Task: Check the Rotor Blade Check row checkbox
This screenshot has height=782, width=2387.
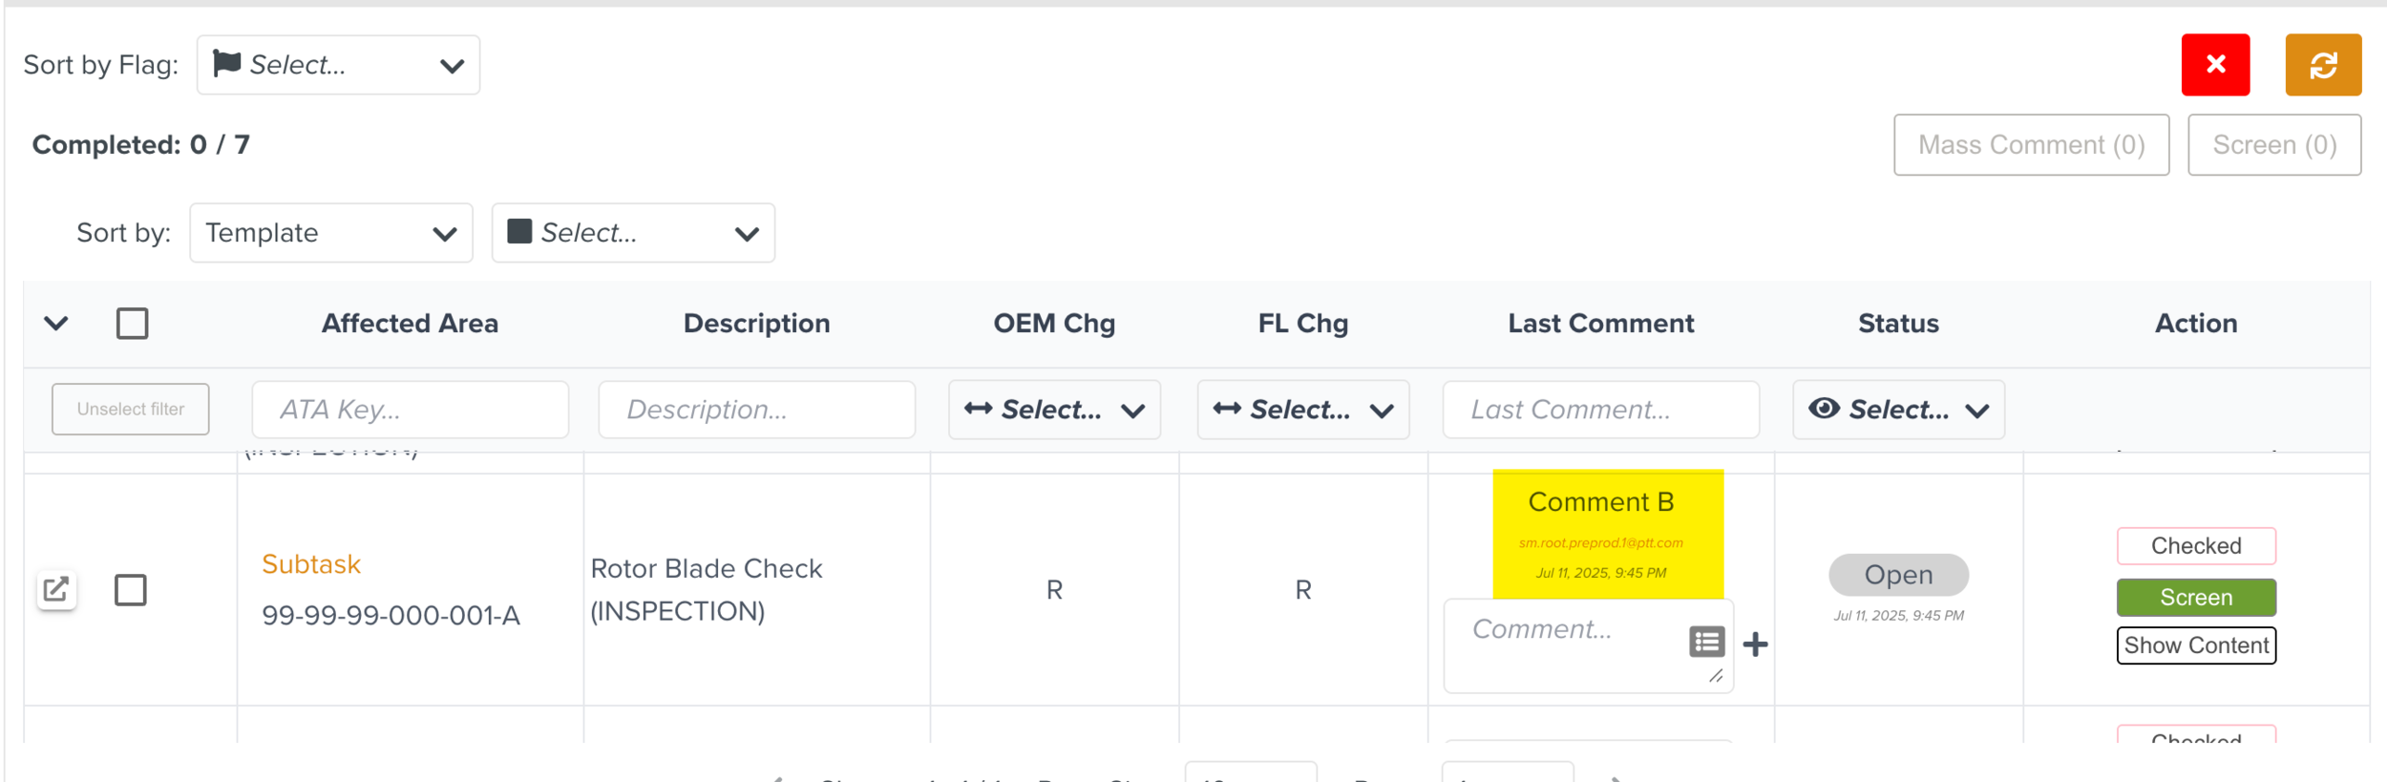Action: (x=131, y=590)
